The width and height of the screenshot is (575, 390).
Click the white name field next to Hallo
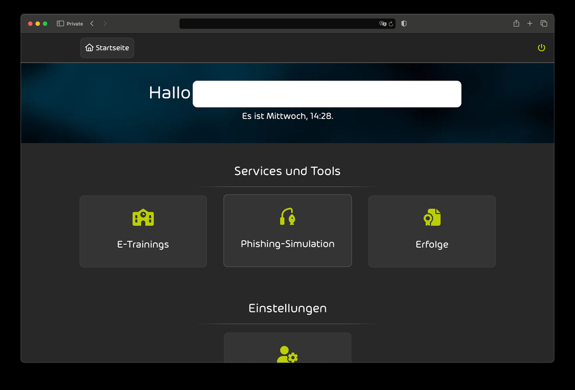pos(327,93)
